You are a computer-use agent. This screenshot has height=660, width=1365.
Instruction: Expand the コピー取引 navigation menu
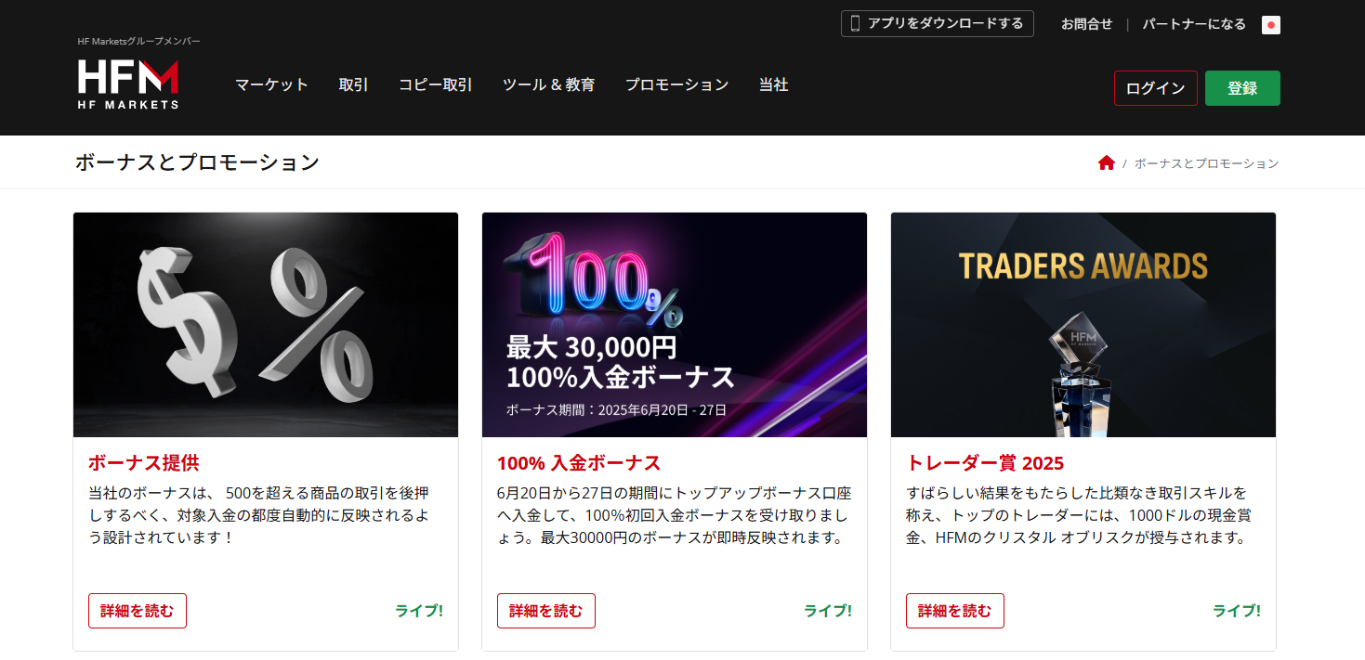click(435, 84)
